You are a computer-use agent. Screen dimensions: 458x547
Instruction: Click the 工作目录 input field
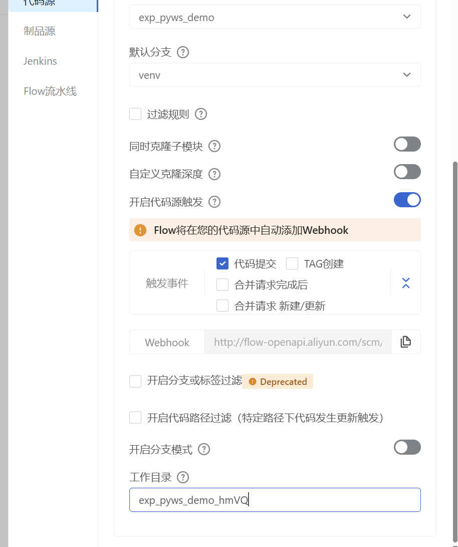(275, 500)
